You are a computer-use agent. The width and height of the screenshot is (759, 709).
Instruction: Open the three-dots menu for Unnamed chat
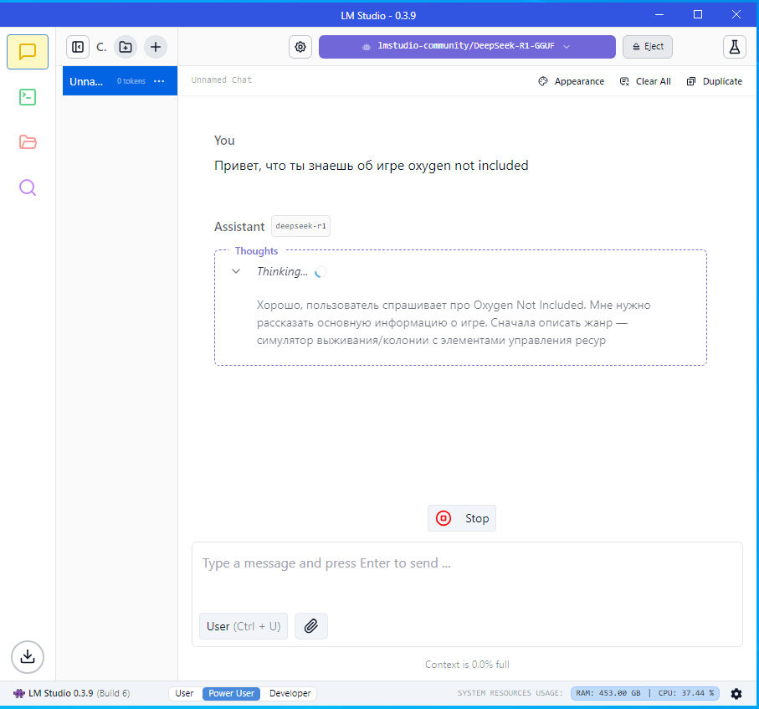click(159, 81)
